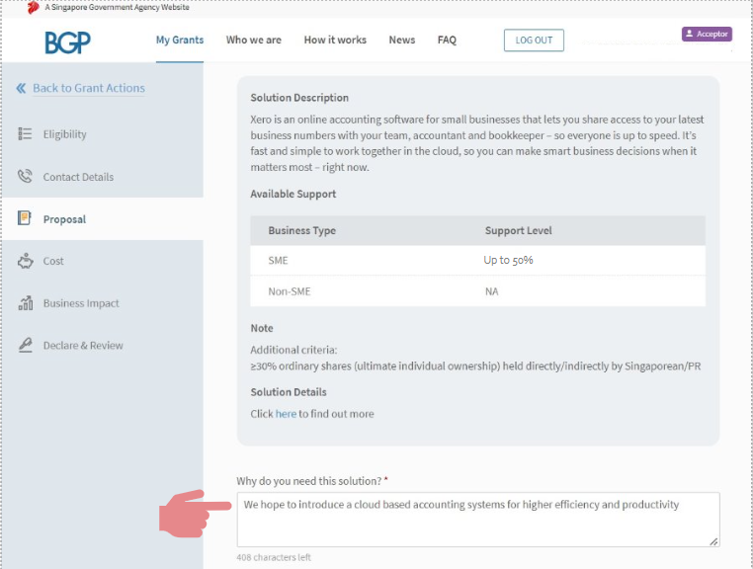Image resolution: width=753 pixels, height=569 pixels.
Task: Select Proposal in the sidebar
Action: tap(64, 219)
